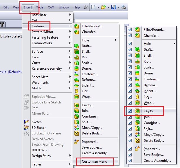This screenshot has width=180, height=168.
Task: Open the Help menu
Action: coord(76,7)
